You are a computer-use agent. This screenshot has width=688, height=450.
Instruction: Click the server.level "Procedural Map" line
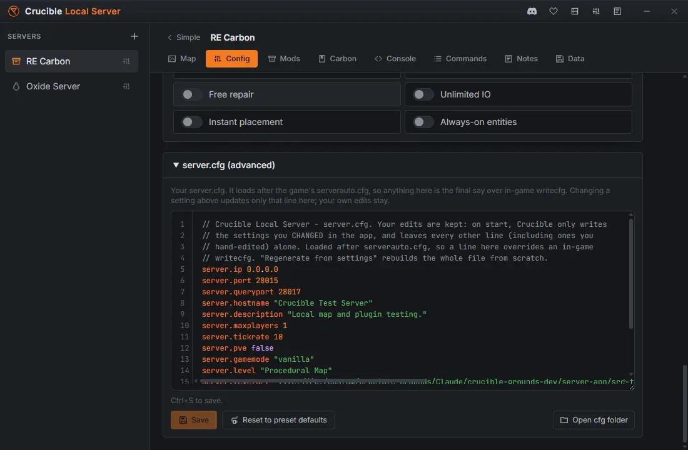(x=267, y=371)
